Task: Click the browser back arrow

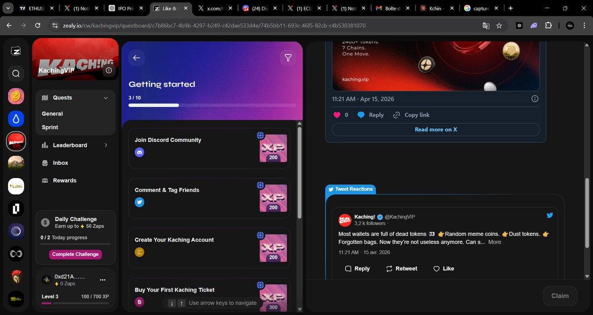Action: pyautogui.click(x=10, y=26)
